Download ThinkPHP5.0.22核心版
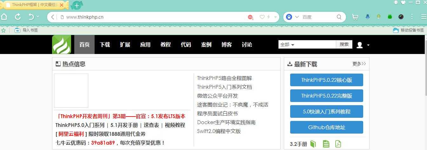Image resolution: width=427 pixels, height=150 pixels. [327, 80]
